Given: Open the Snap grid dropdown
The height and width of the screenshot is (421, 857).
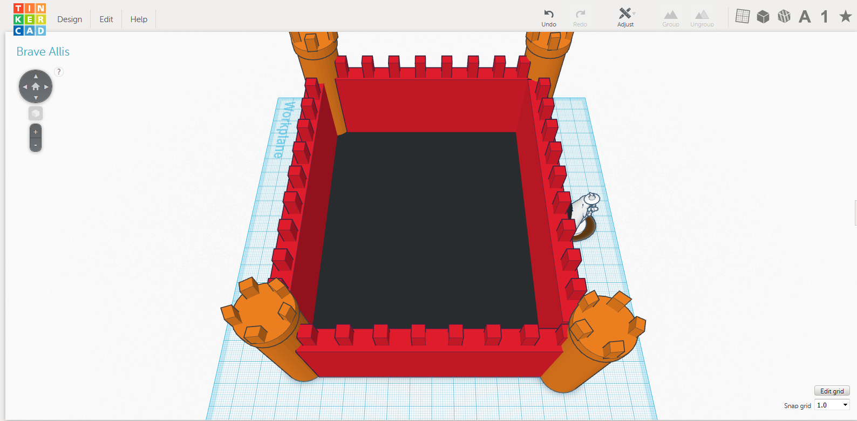Looking at the screenshot, I should coord(833,405).
